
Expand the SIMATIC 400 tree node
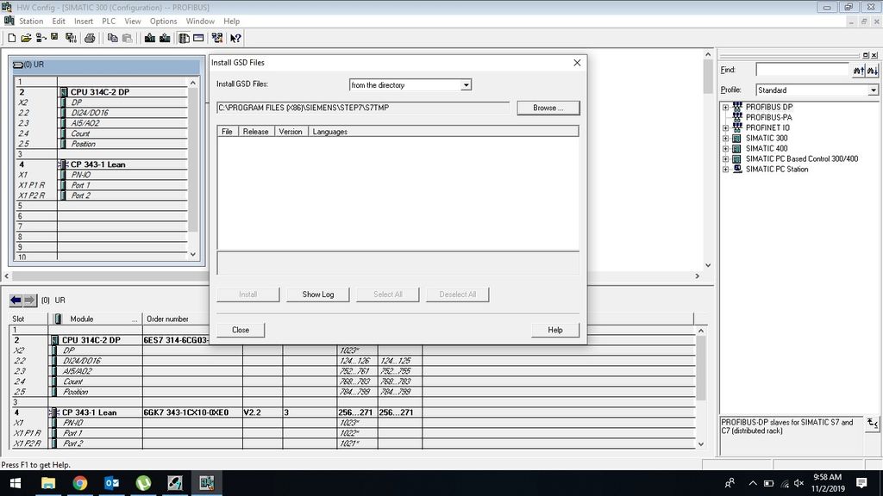click(x=725, y=148)
